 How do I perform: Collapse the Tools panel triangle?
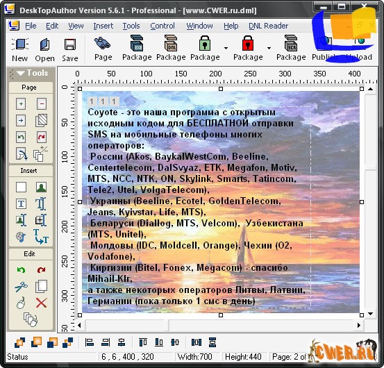(20, 73)
